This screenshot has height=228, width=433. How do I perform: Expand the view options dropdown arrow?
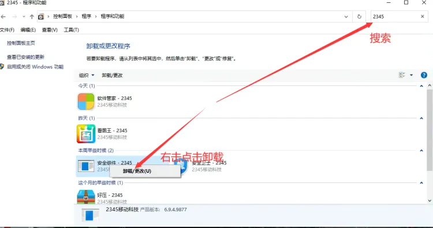pos(411,75)
